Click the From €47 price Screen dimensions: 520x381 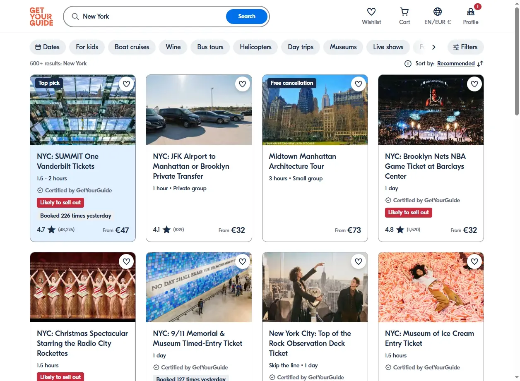[116, 230]
